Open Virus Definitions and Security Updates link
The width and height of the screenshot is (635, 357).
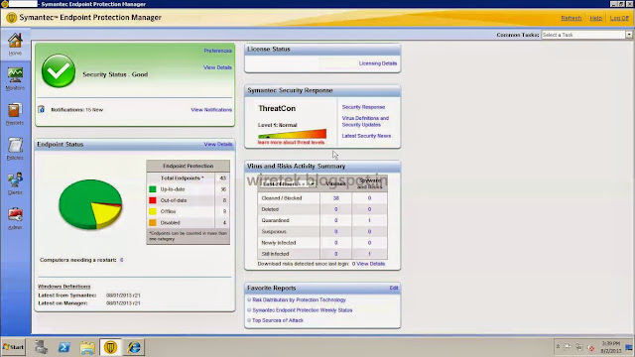365,121
